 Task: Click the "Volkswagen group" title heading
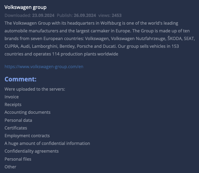[26, 7]
